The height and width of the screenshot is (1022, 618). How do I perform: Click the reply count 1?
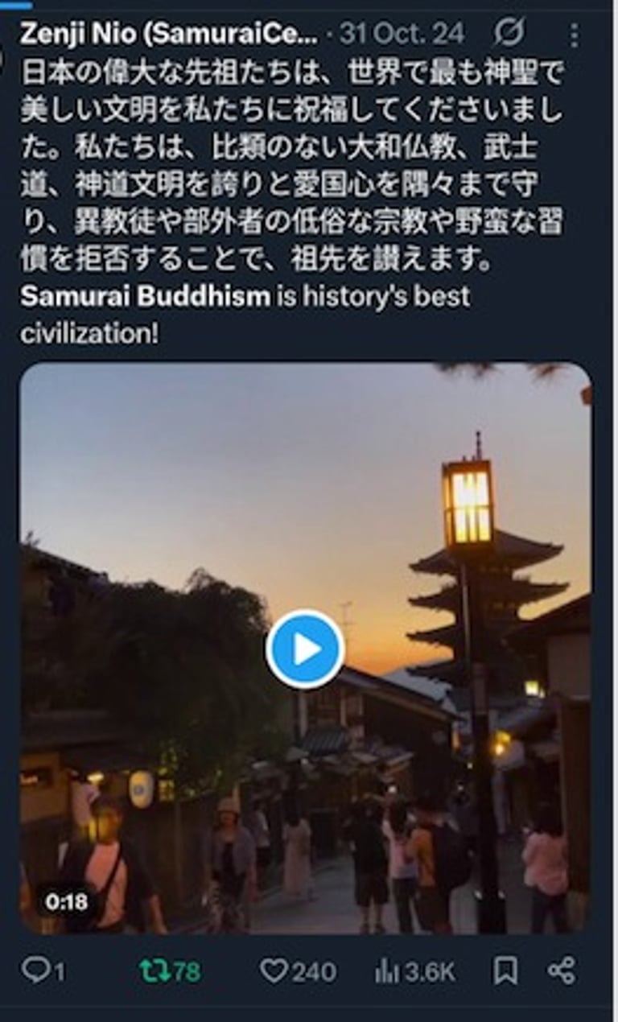point(59,972)
